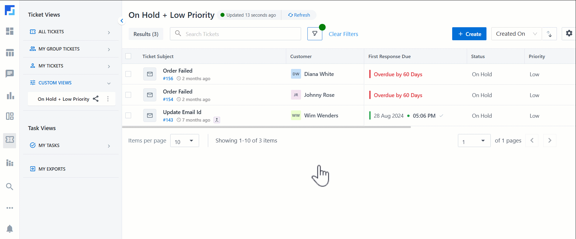
Task: Open the bar chart reports icon
Action: pyautogui.click(x=10, y=96)
